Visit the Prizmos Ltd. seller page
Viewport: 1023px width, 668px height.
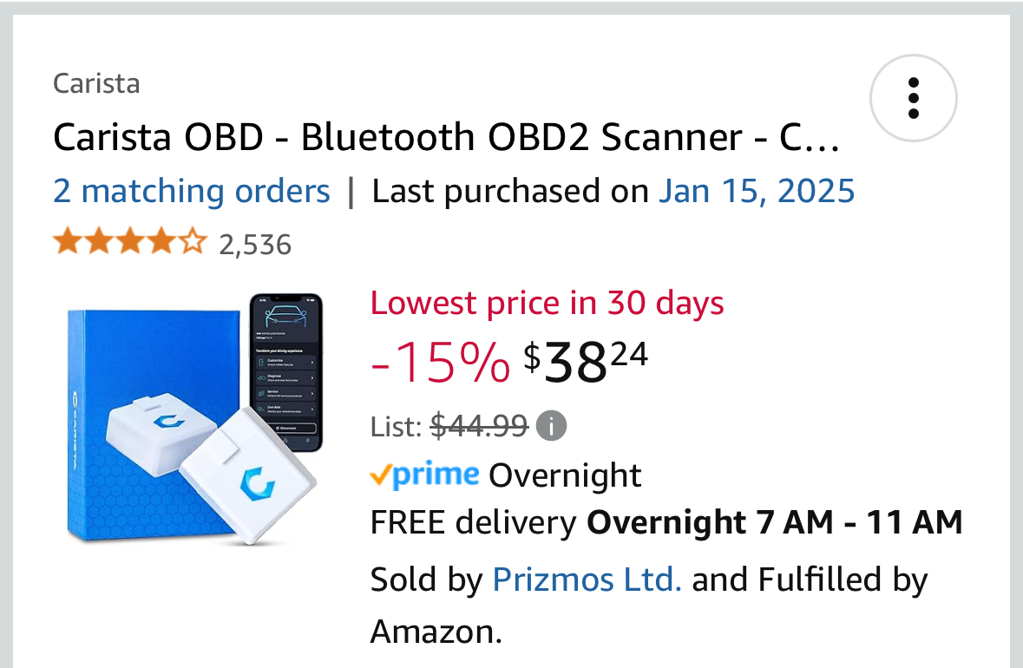click(x=587, y=580)
